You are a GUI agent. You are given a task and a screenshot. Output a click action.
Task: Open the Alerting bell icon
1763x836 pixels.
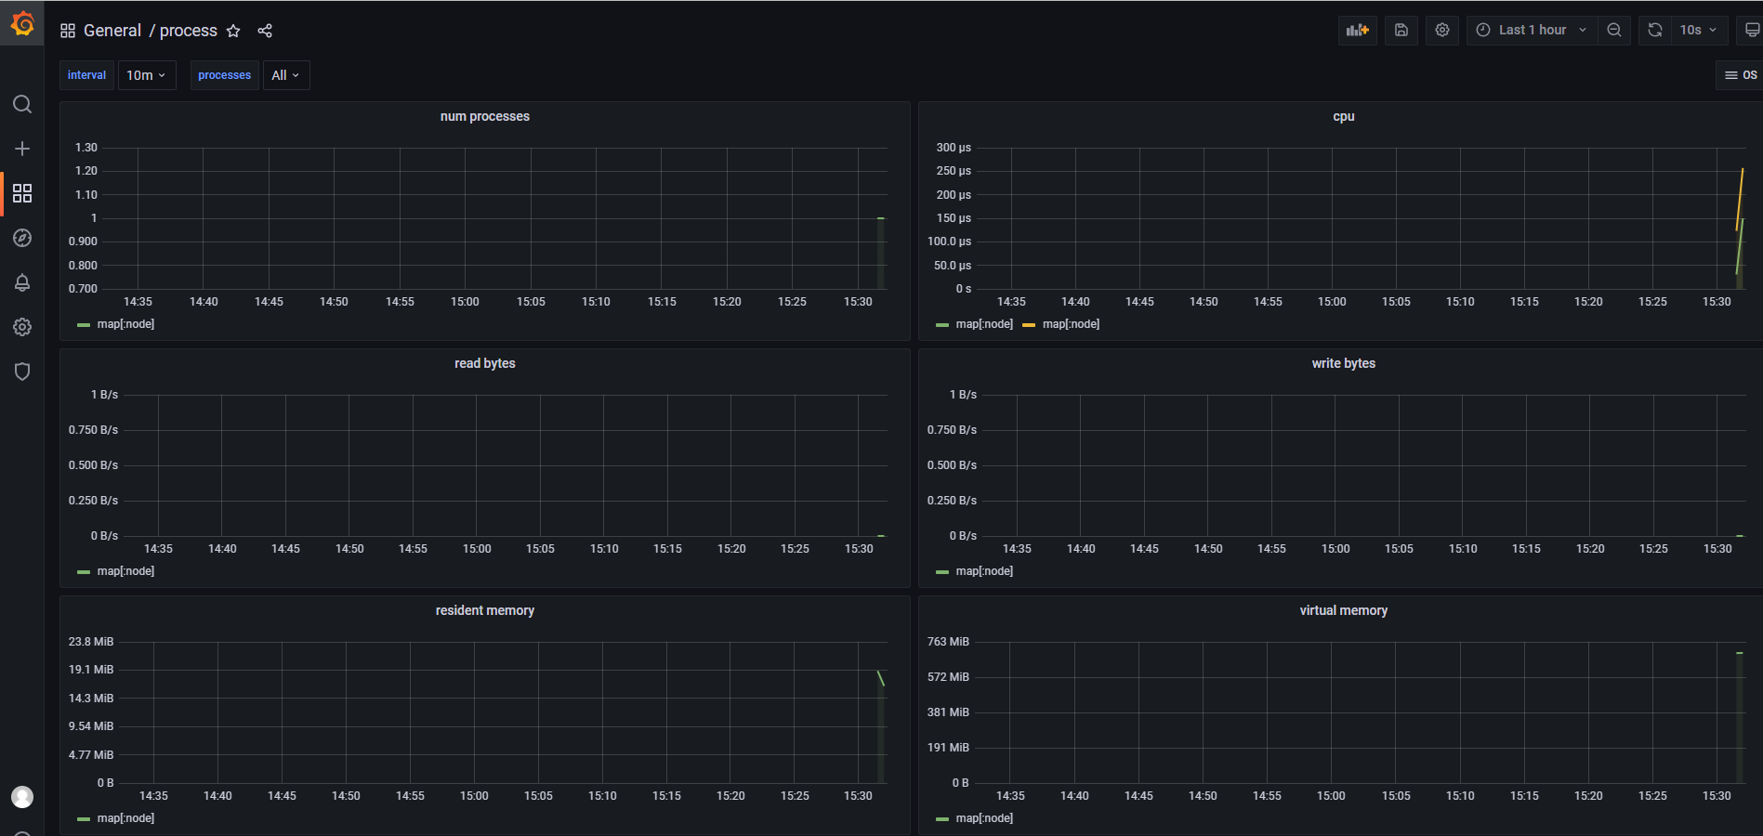22,282
